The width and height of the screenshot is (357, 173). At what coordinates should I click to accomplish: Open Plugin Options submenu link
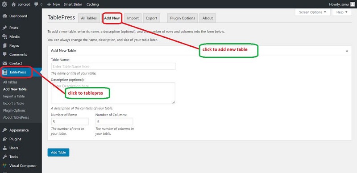tap(14, 110)
